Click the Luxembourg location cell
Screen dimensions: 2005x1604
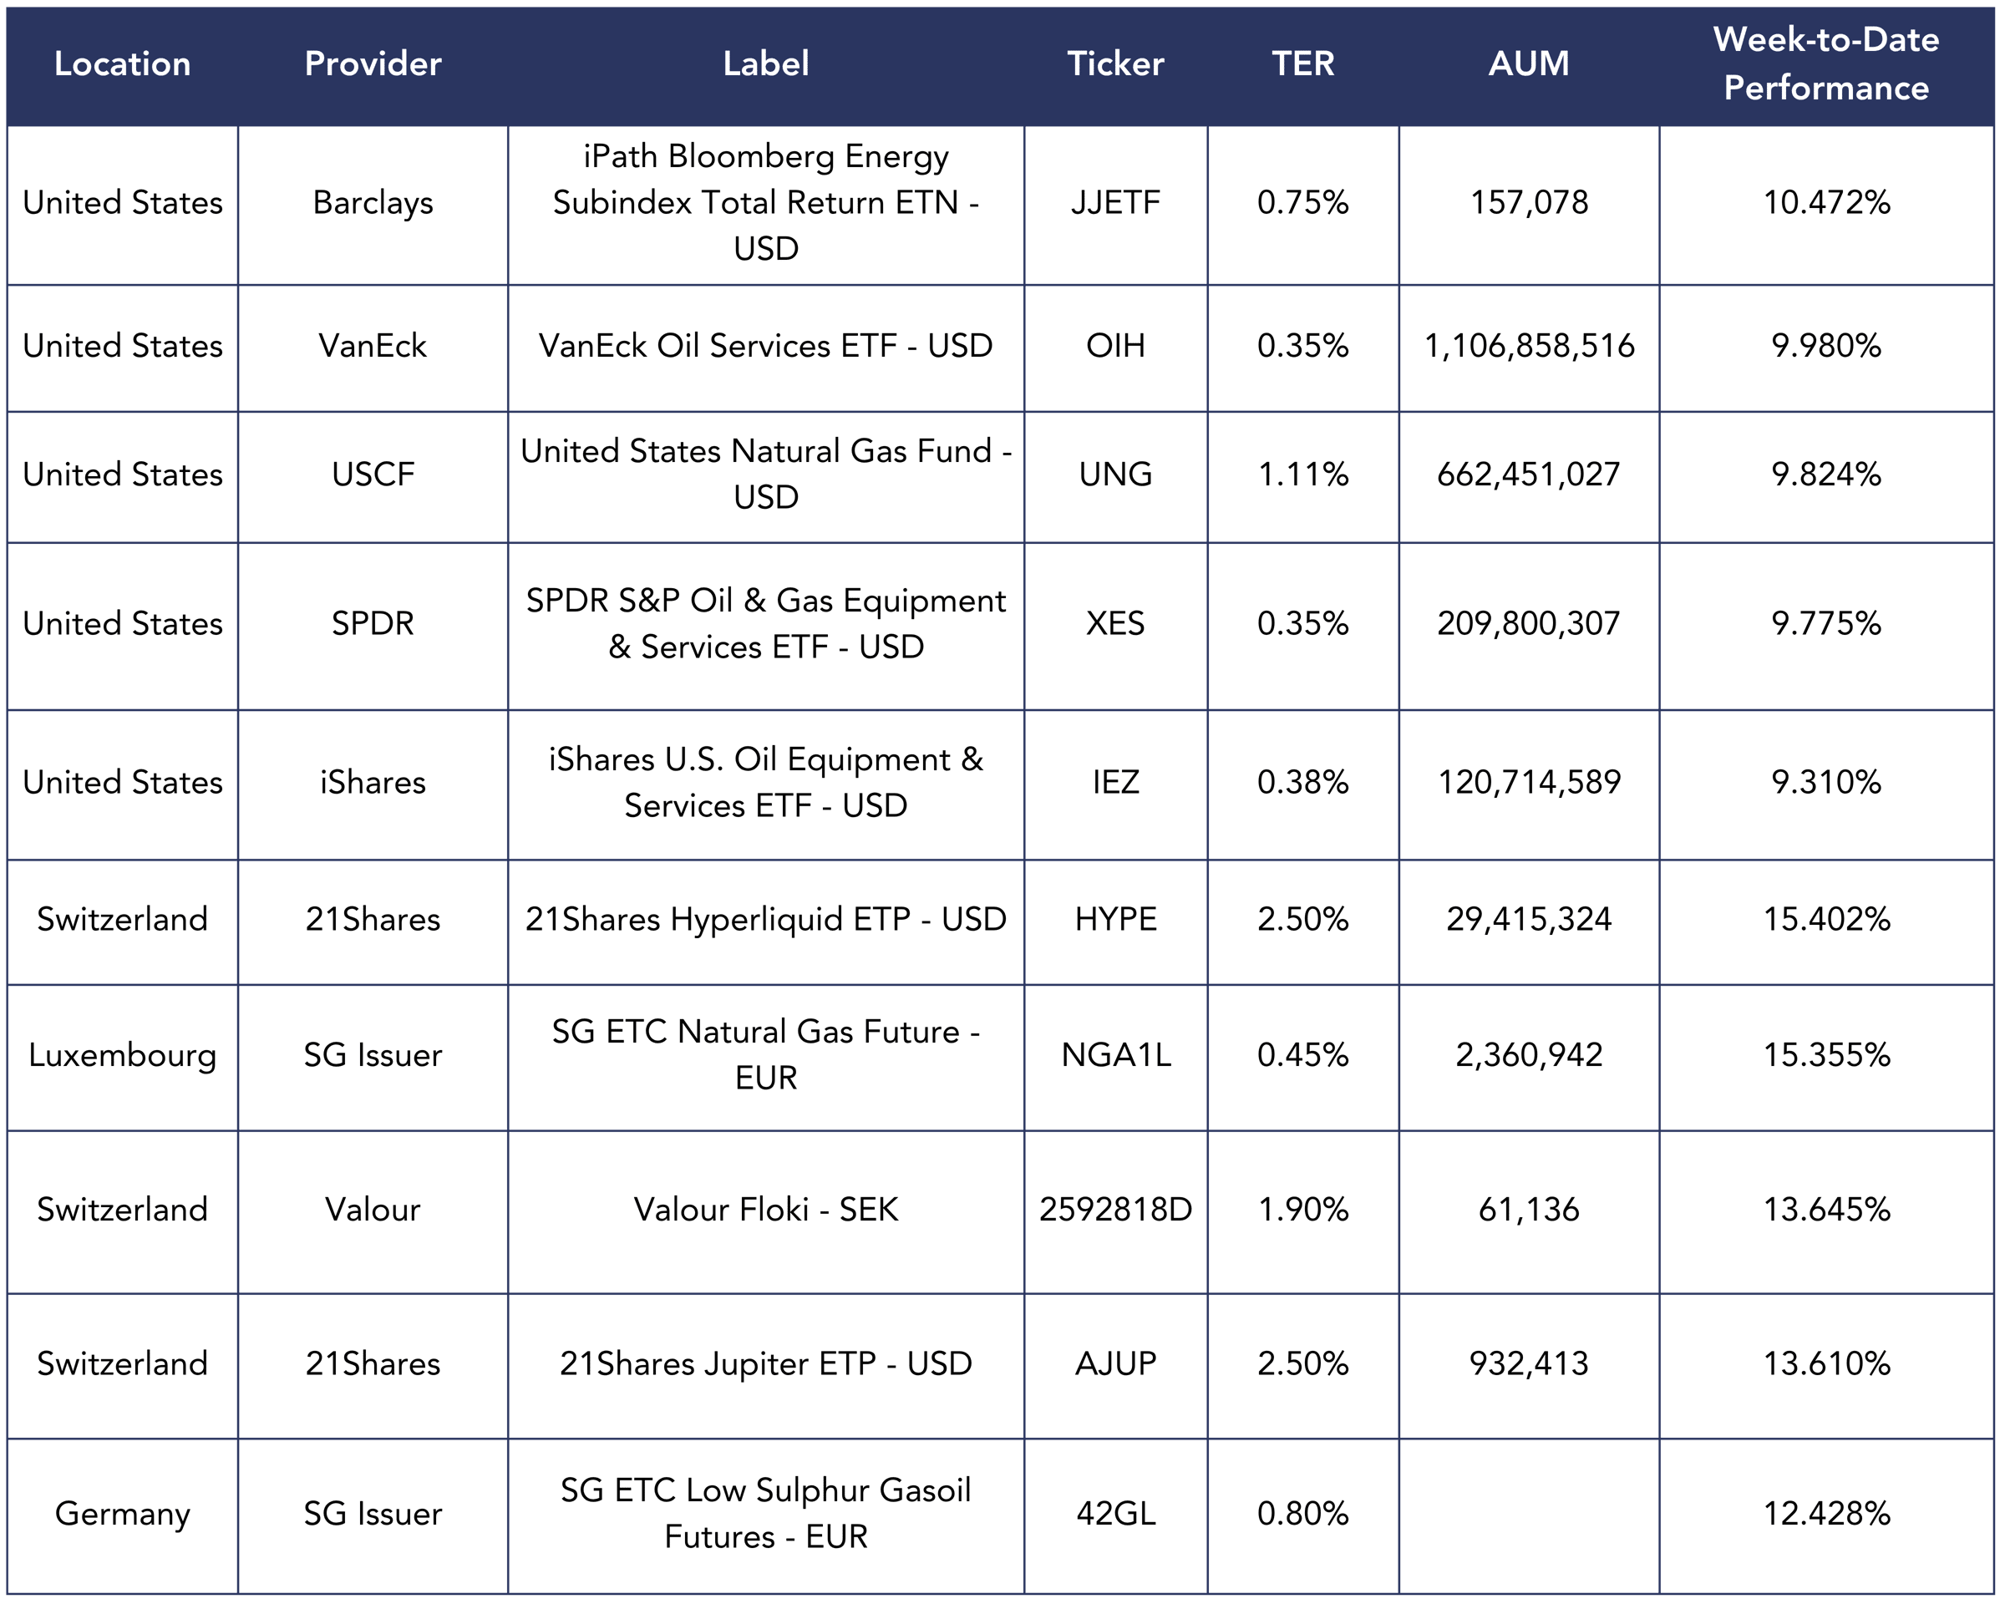tap(122, 1054)
